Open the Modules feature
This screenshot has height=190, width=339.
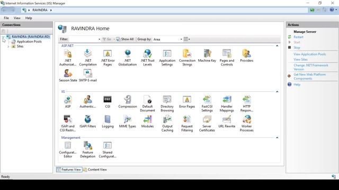(x=147, y=121)
